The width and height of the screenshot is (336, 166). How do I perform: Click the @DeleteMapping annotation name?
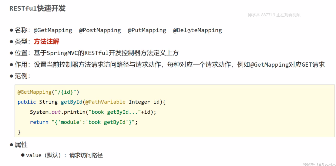[197, 30]
